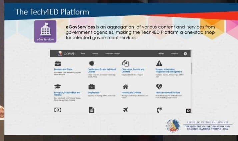Image resolution: width=238 pixels, height=141 pixels.
Task: Click the page's vertical scrollbar
Action: (191, 68)
